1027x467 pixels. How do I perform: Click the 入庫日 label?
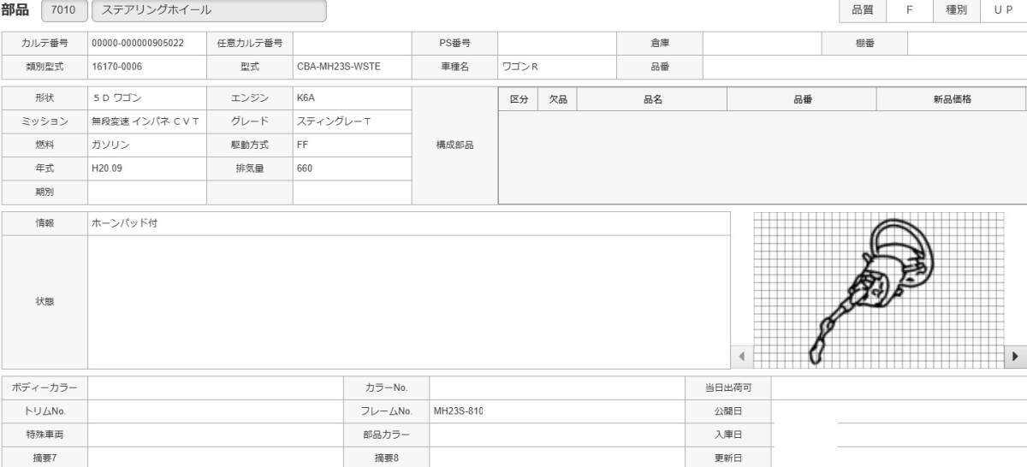[728, 434]
